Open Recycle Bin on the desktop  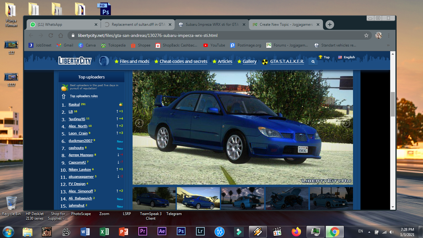pos(11,206)
